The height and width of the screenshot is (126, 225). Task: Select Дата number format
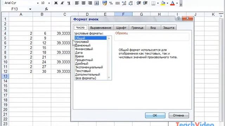click(91, 53)
